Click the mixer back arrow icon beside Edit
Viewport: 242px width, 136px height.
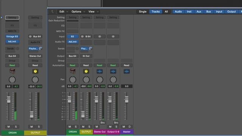point(53,12)
